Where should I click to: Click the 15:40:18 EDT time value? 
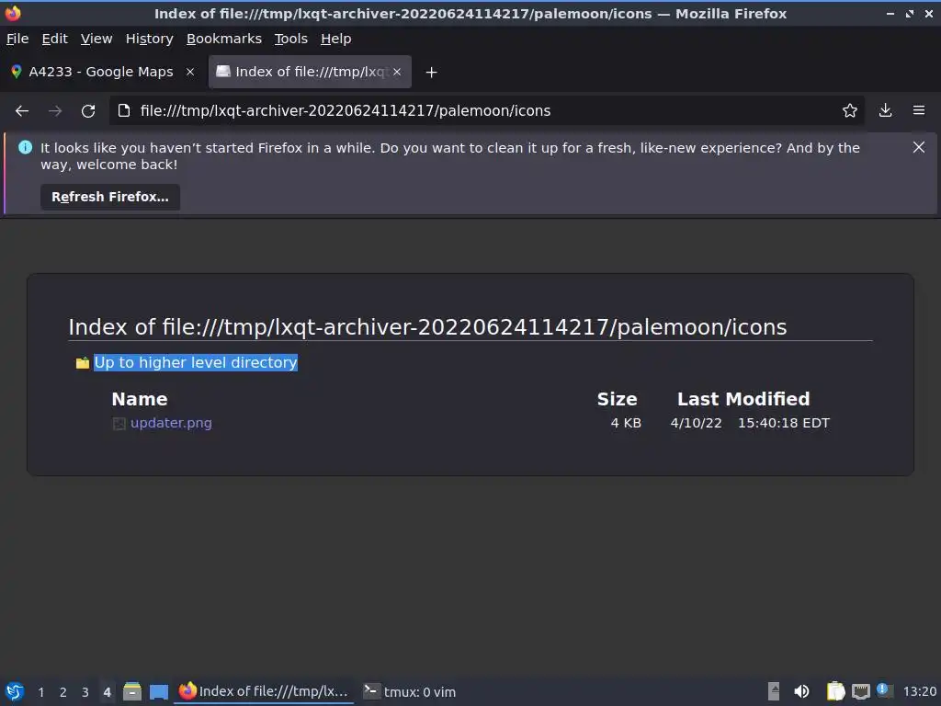pyautogui.click(x=784, y=423)
